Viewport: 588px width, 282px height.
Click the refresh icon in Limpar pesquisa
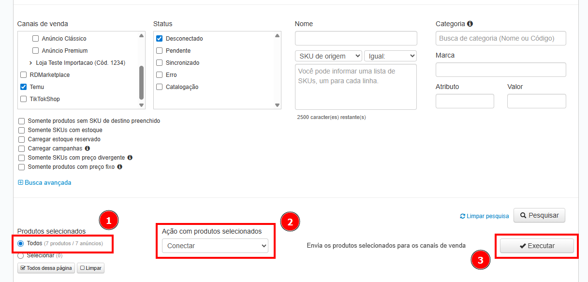click(463, 216)
